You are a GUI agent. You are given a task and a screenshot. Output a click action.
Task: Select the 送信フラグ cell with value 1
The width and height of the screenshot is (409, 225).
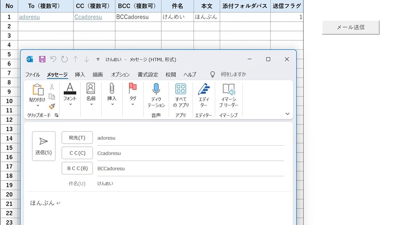(287, 17)
